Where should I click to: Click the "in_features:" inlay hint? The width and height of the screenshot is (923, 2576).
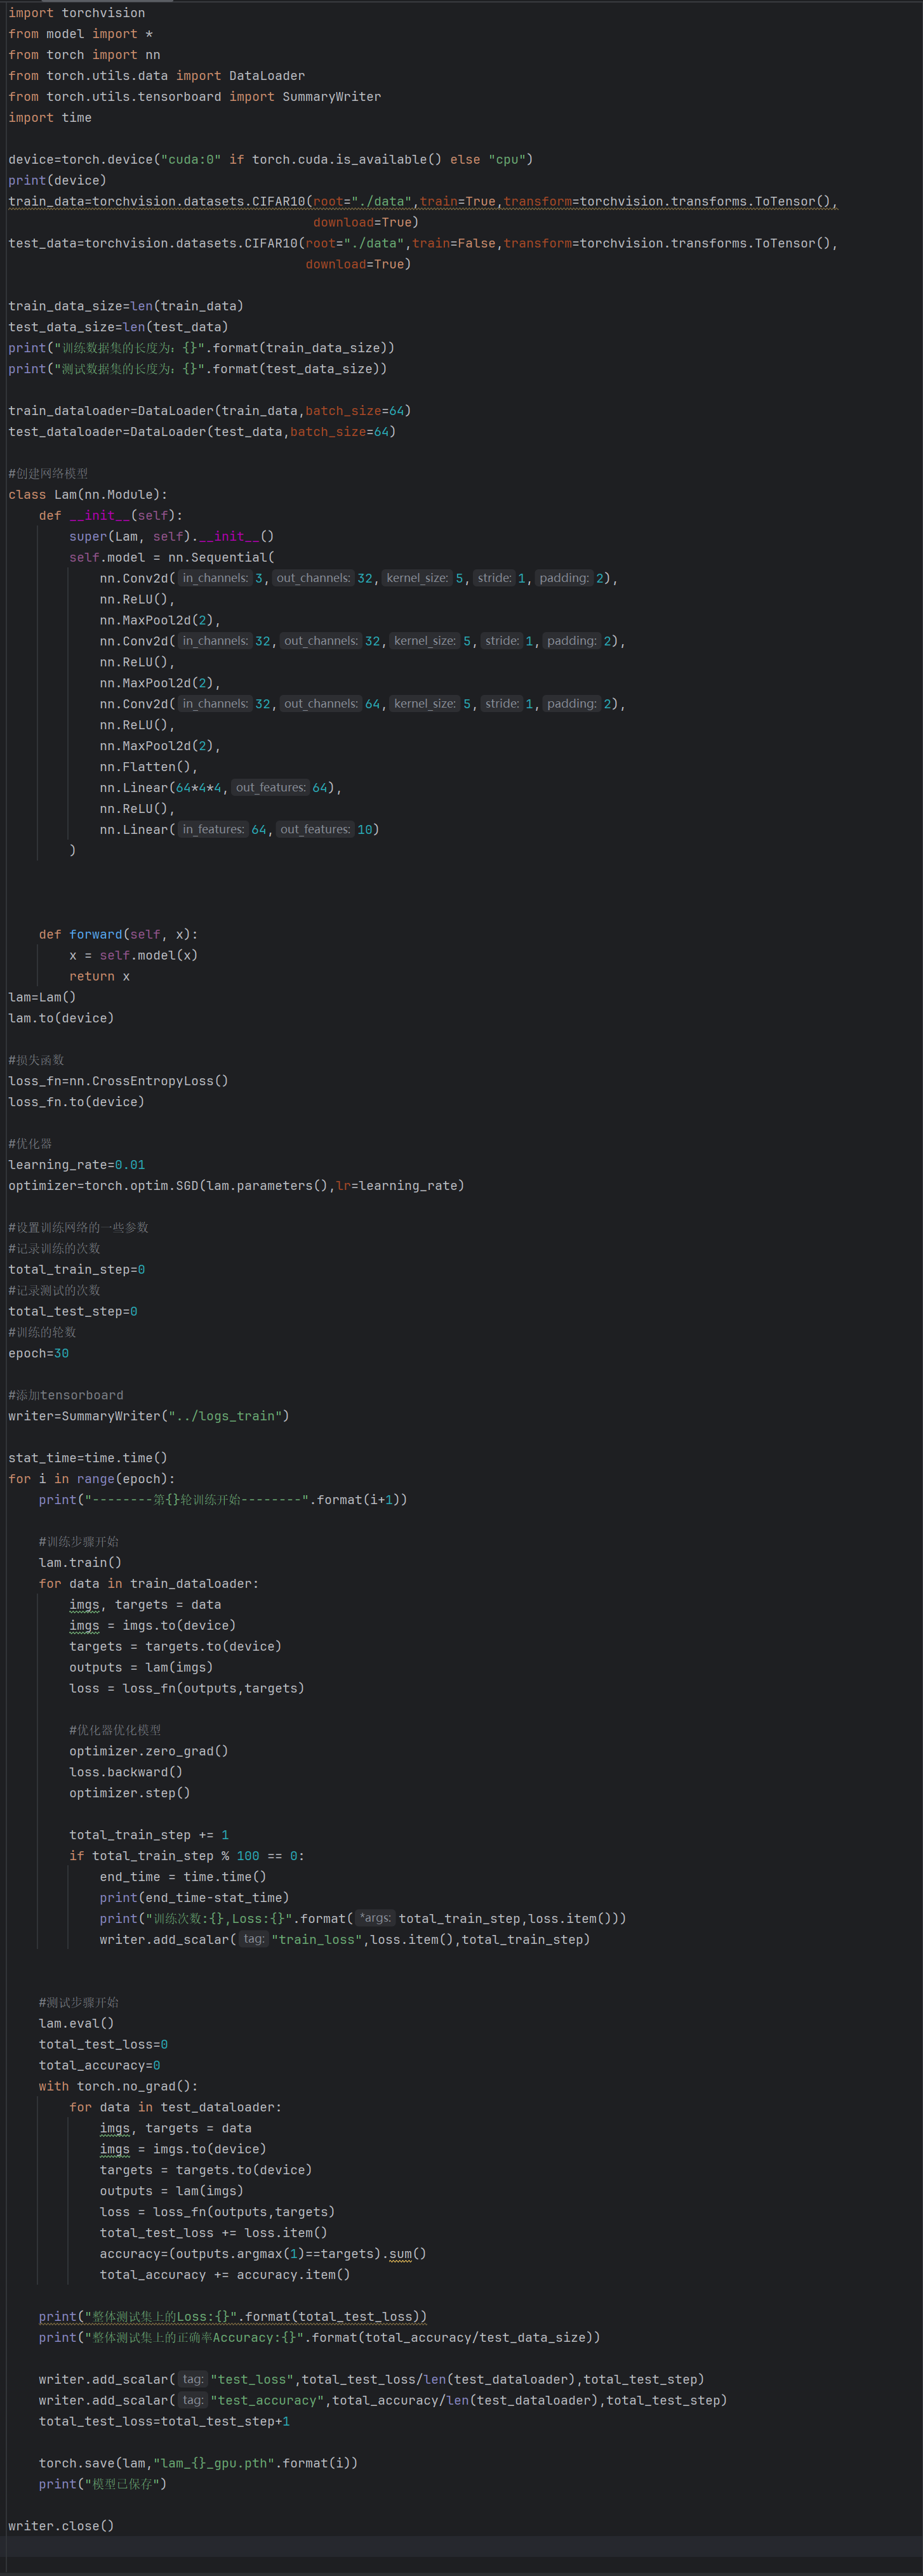[213, 830]
